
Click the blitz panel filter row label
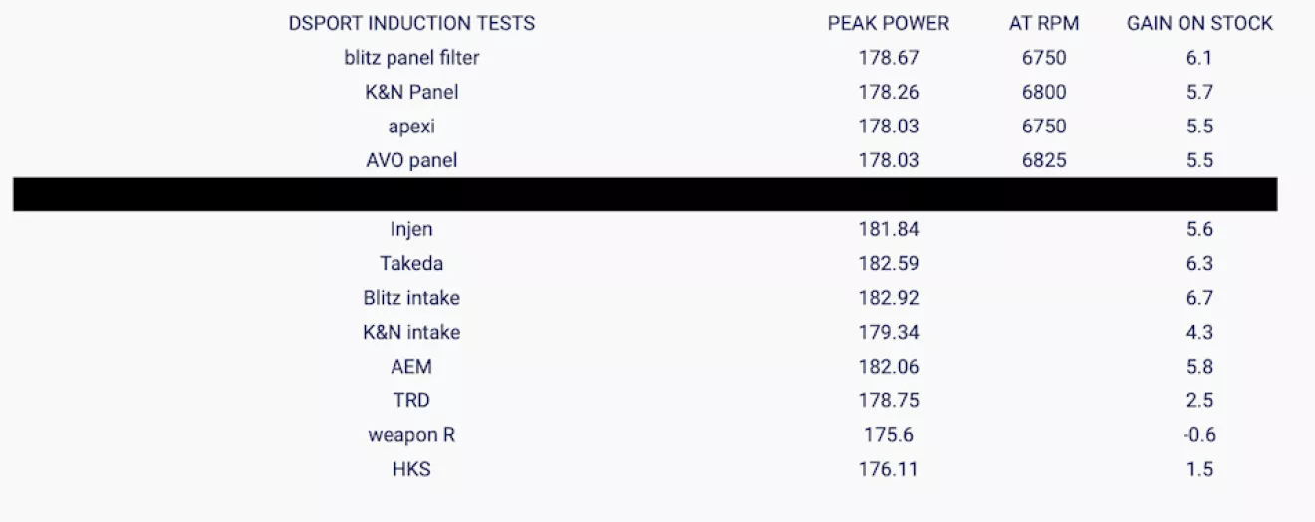[x=411, y=58]
